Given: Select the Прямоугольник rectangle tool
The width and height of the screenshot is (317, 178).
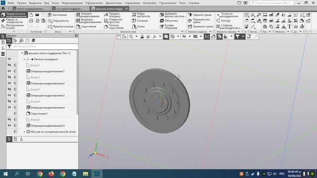Looking at the screenshot, I should coord(60,26).
